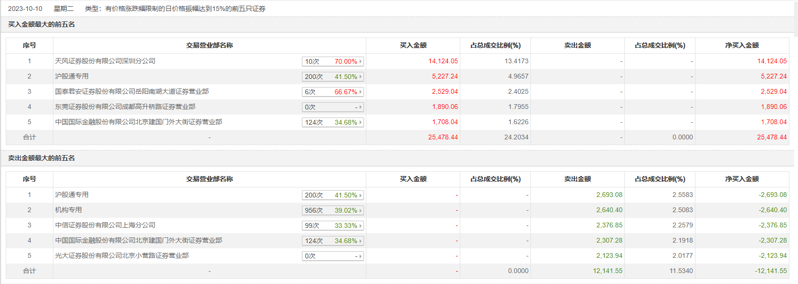Open the 机构专用 seat link
This screenshot has height=284, width=798.
tap(68, 210)
